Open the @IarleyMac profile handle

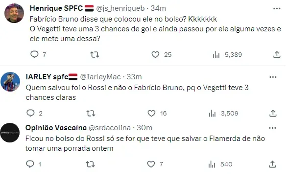(100, 77)
